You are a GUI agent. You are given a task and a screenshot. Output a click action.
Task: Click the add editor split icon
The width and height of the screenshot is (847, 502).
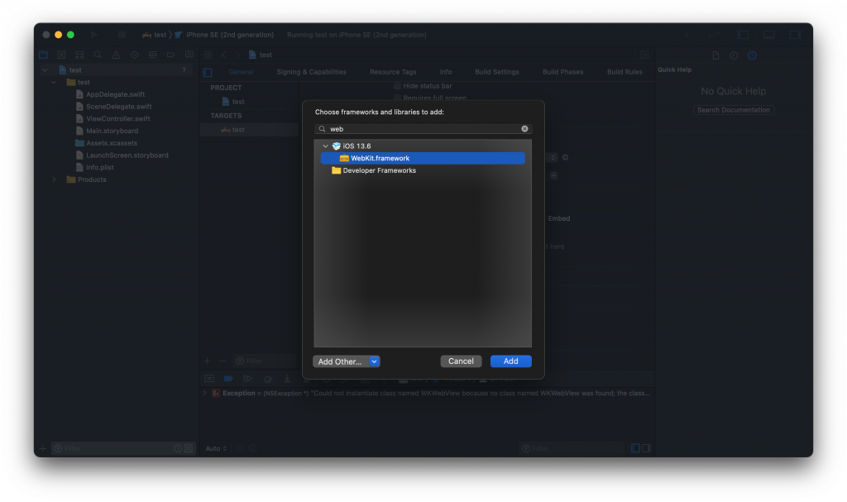click(644, 55)
